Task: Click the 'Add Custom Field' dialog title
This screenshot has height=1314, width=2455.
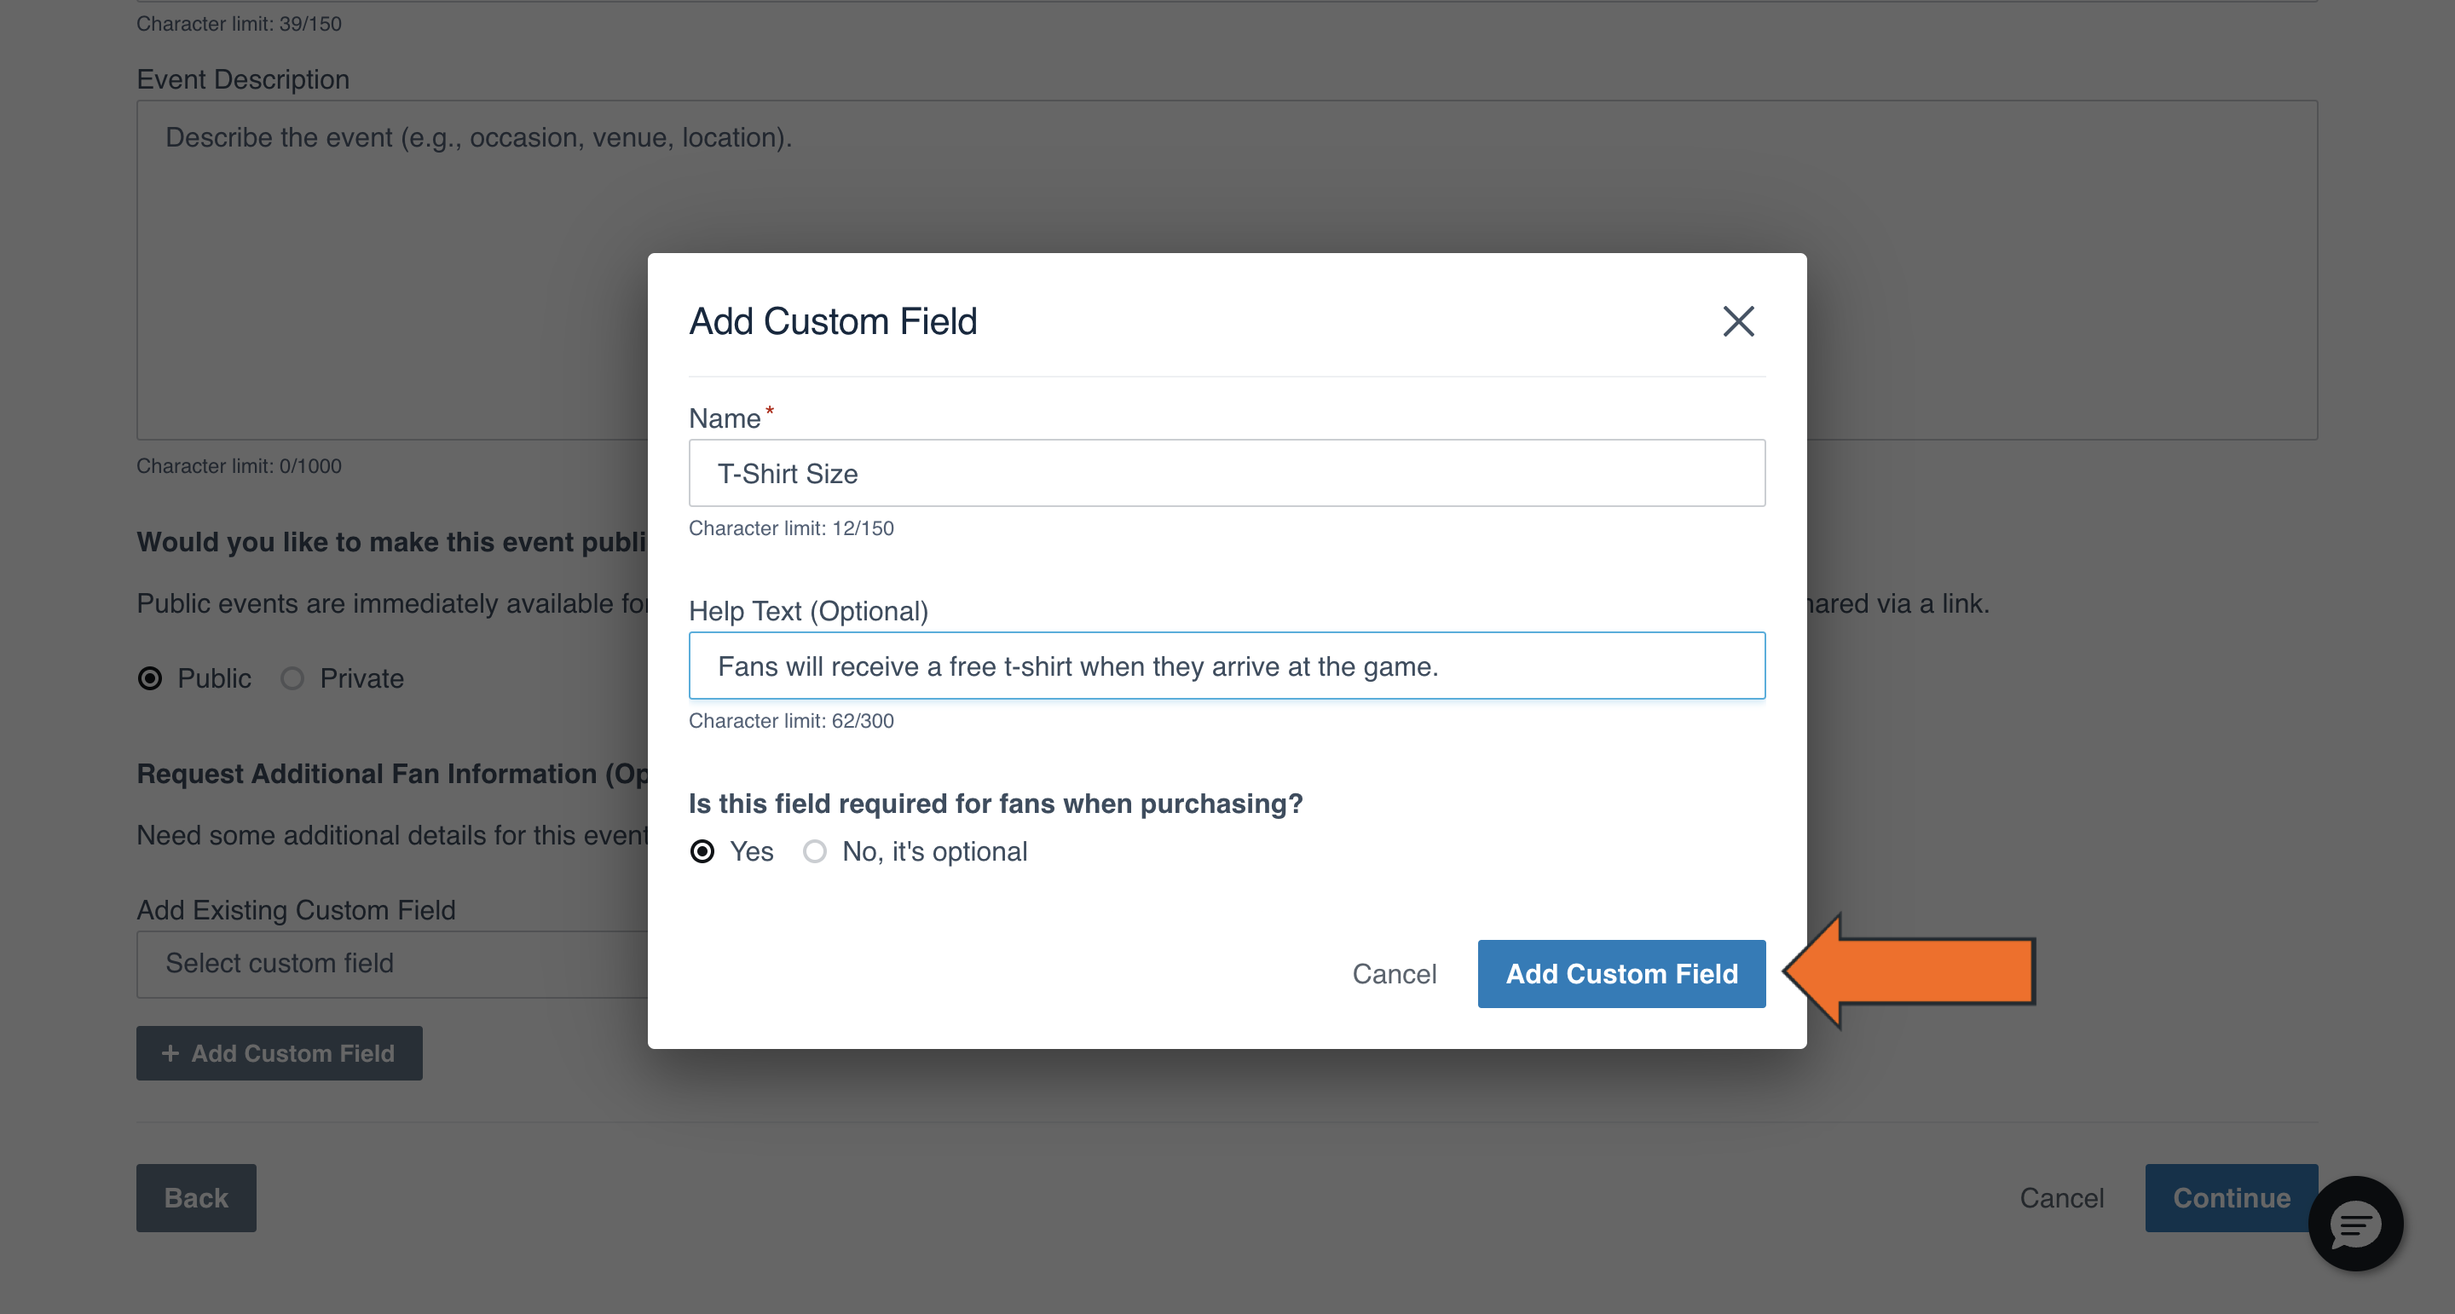Action: [x=833, y=321]
